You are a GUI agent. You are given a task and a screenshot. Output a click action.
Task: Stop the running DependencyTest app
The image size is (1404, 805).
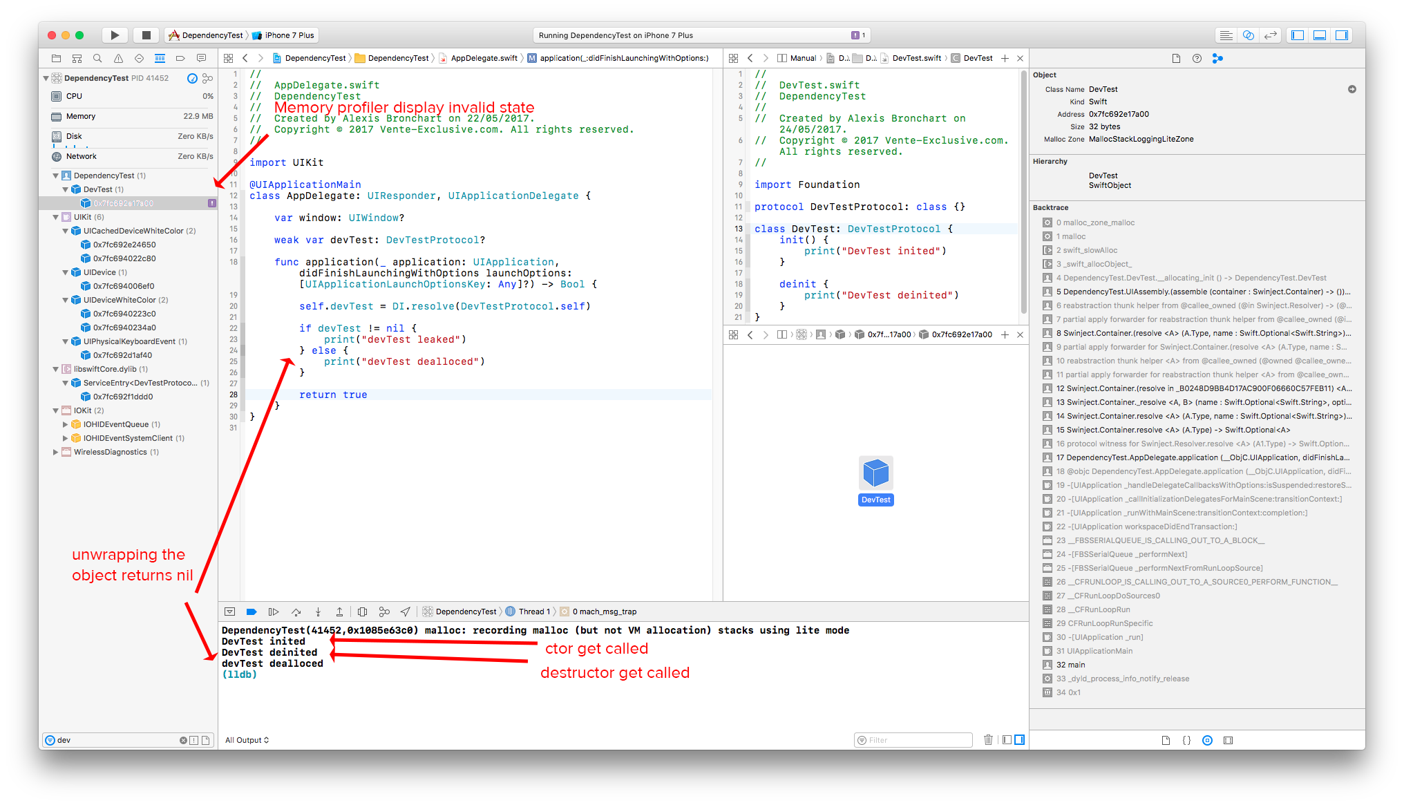[146, 35]
